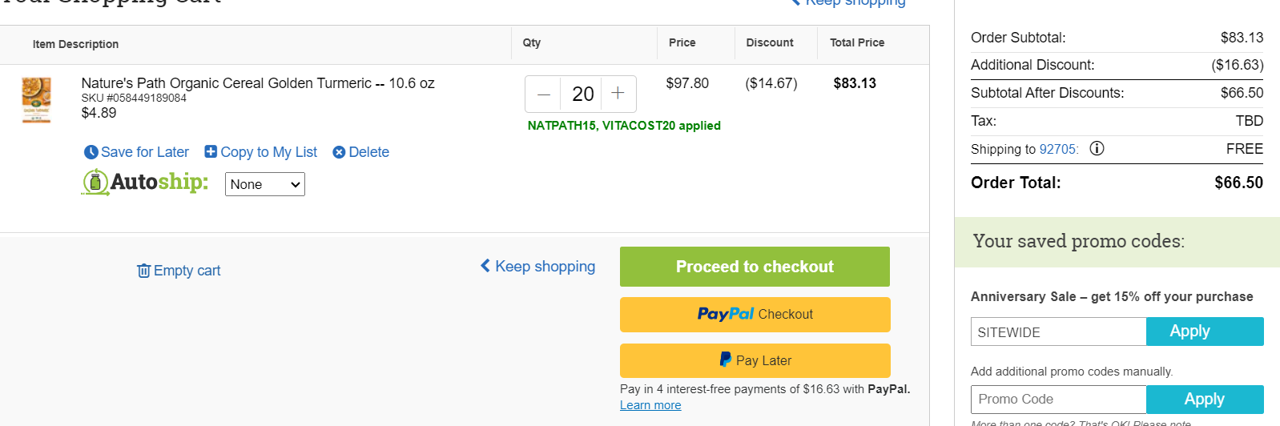
Task: Decrease quantity with the minus button
Action: tap(543, 94)
